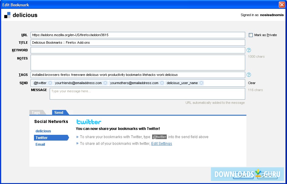Click the nosivadnomis username
The height and width of the screenshot is (184, 287).
click(272, 15)
